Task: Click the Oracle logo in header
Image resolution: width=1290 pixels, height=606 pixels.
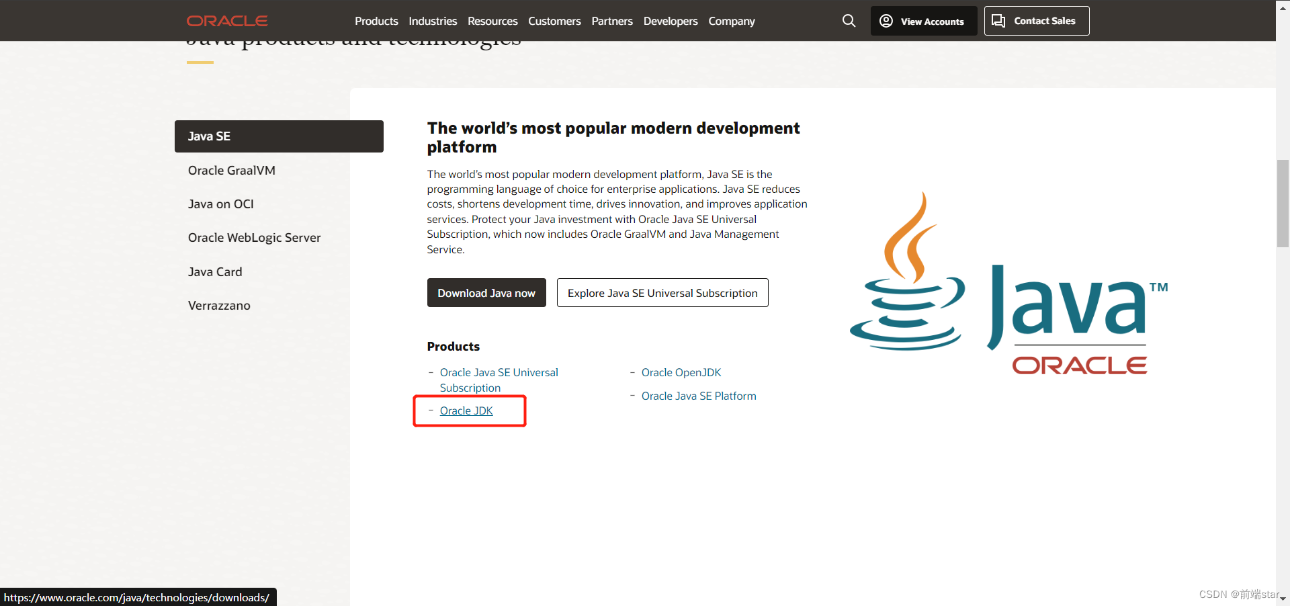Action: [227, 21]
